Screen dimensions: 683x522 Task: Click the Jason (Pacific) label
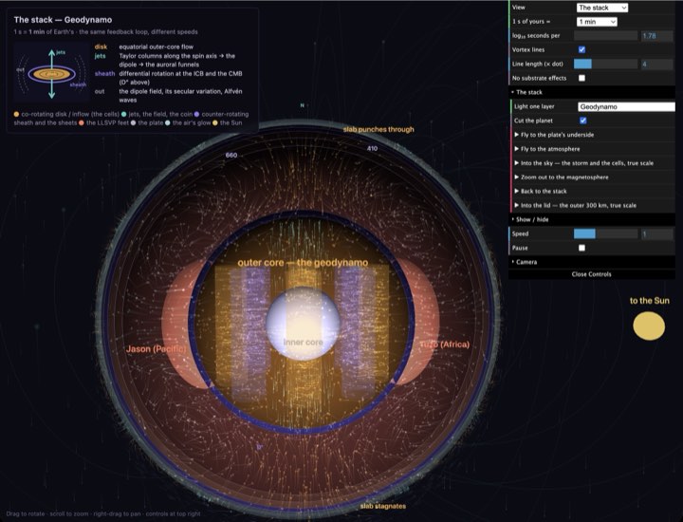point(156,349)
